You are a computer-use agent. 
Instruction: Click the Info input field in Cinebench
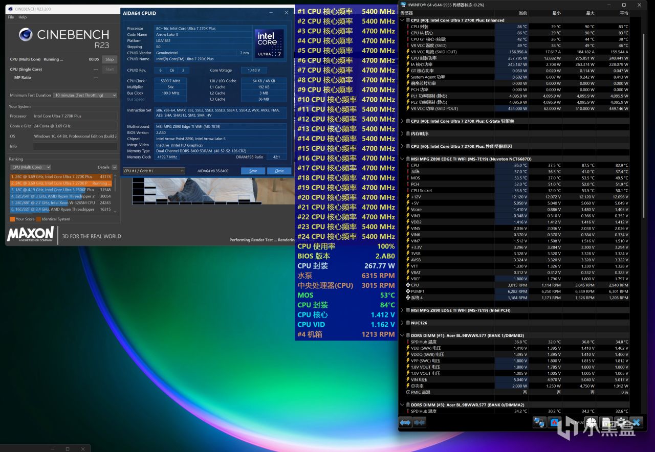(75, 146)
